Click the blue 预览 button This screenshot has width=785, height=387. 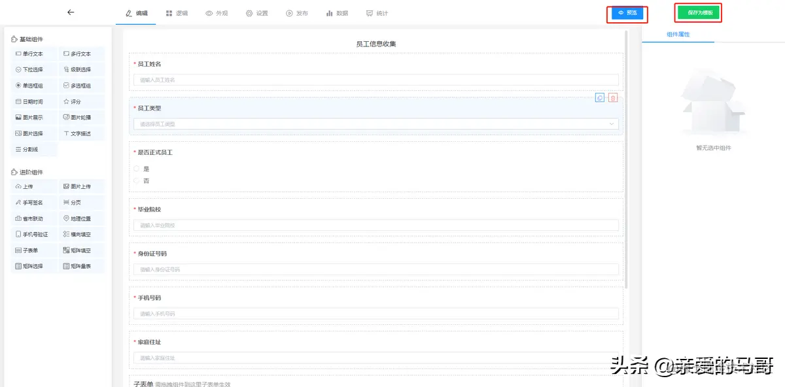[627, 12]
